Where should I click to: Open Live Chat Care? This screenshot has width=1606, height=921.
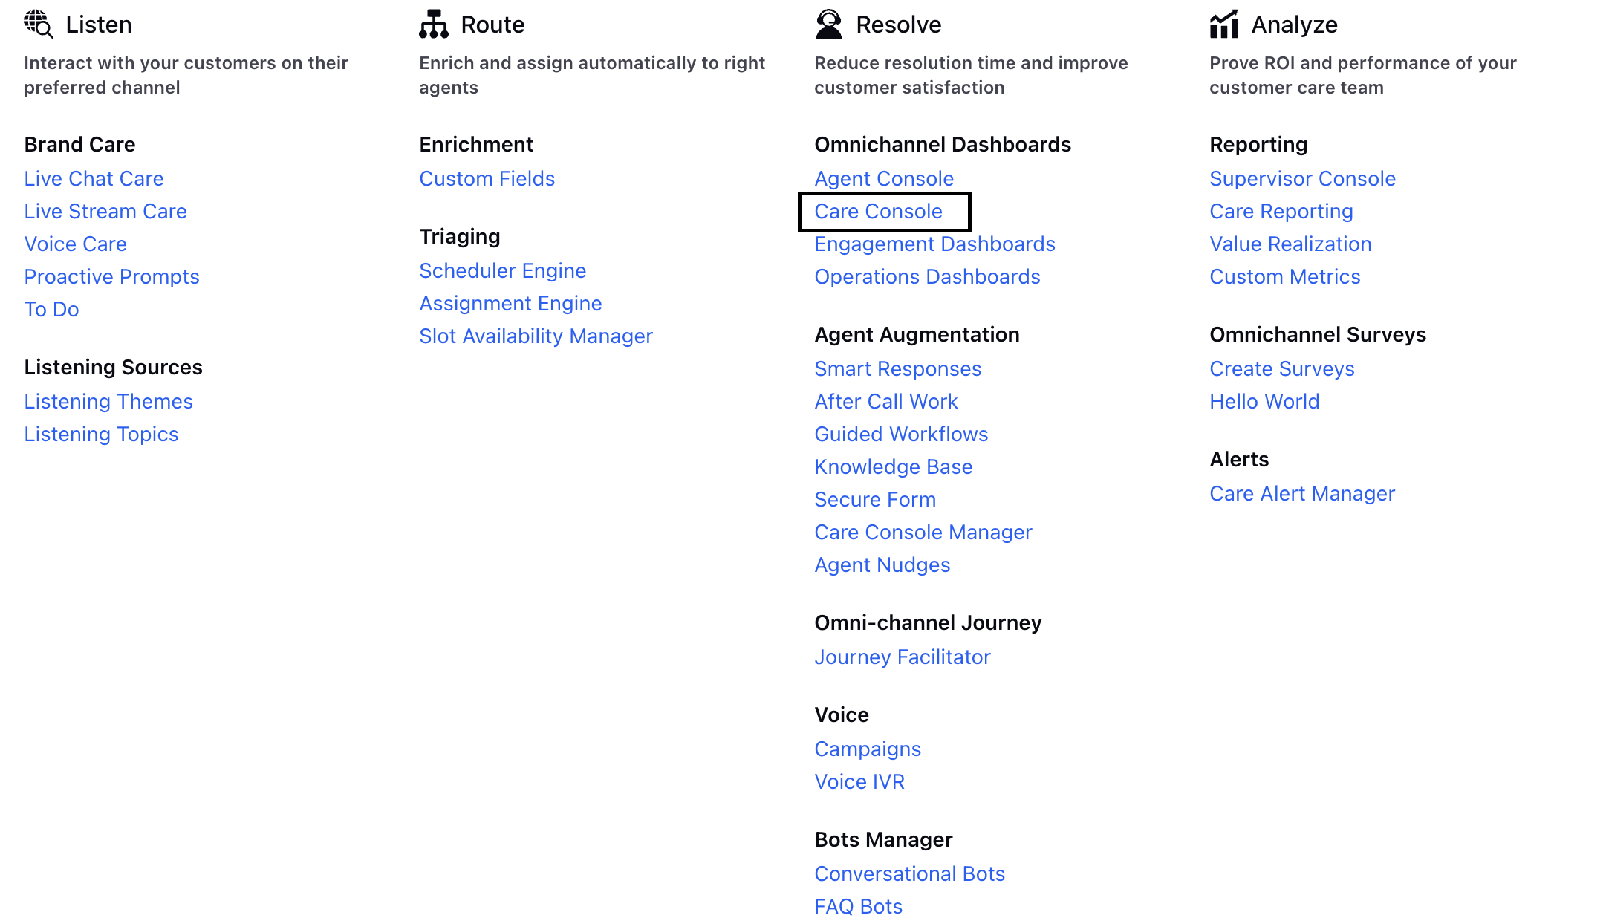[94, 179]
